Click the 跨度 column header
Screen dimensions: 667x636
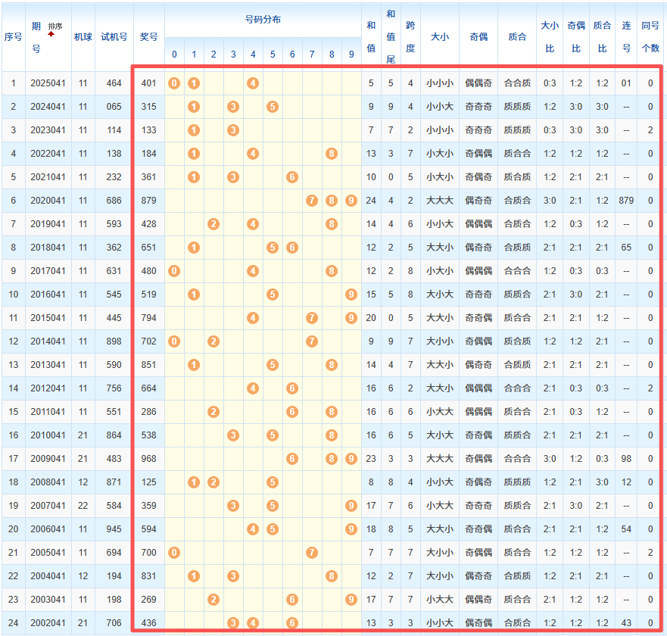(410, 36)
